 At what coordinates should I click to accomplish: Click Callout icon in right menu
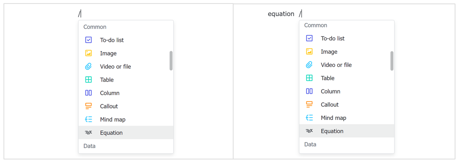point(309,105)
